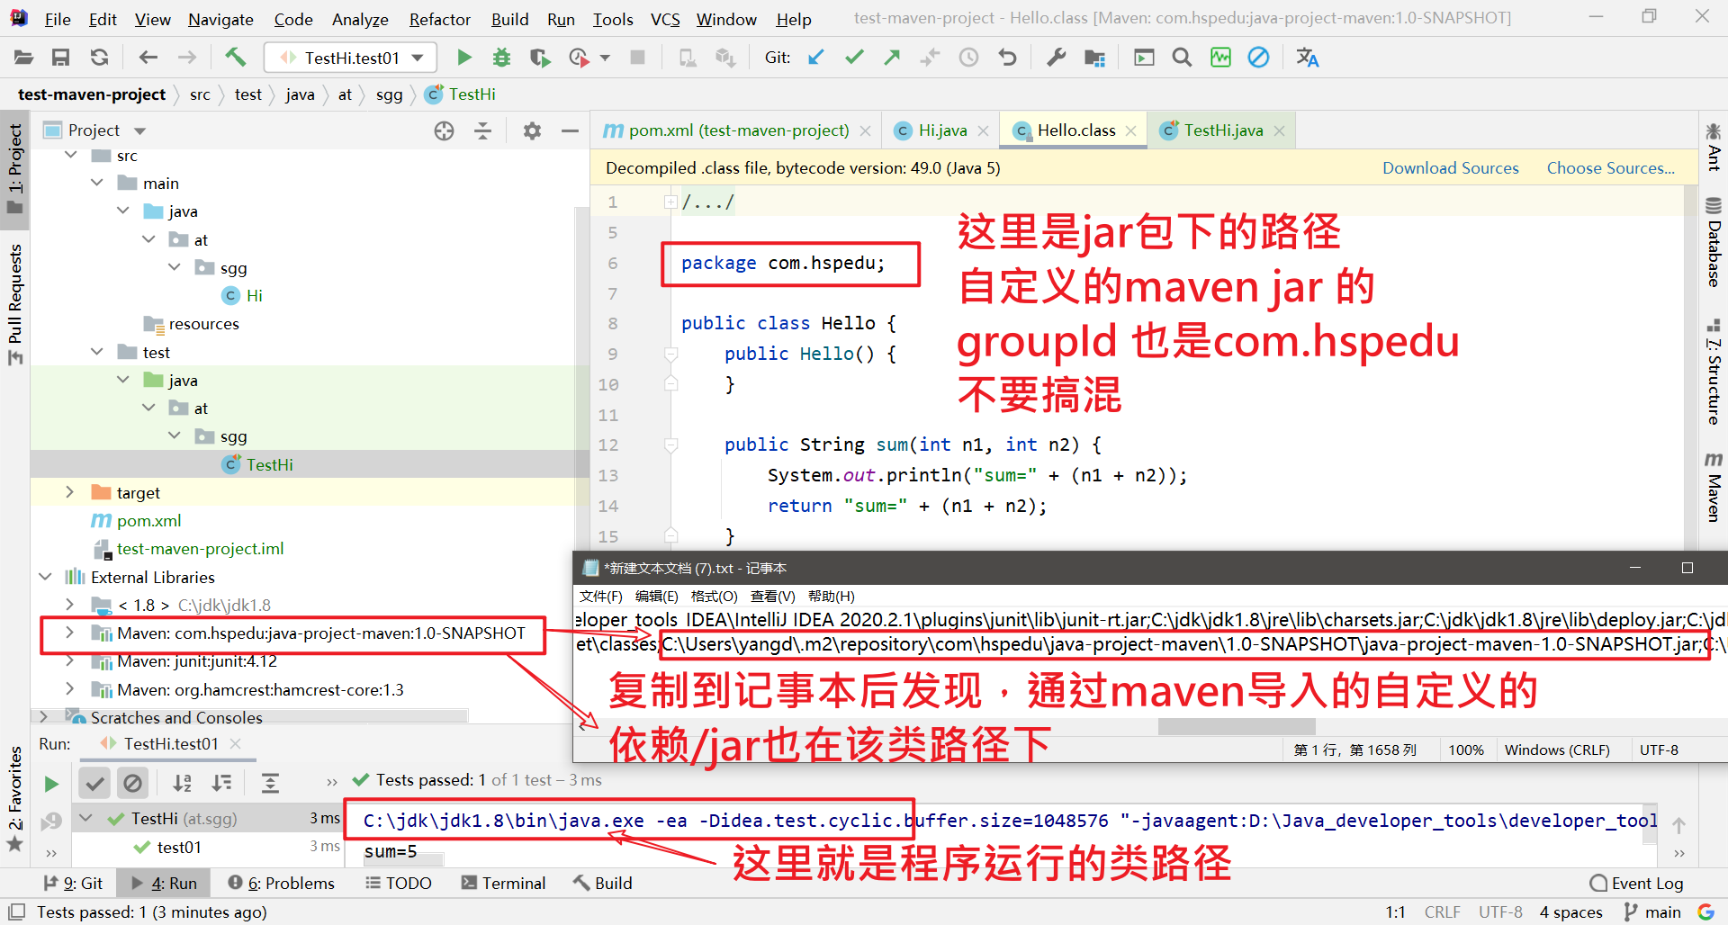Build project with the hammer icon
The height and width of the screenshot is (925, 1728).
pyautogui.click(x=235, y=58)
